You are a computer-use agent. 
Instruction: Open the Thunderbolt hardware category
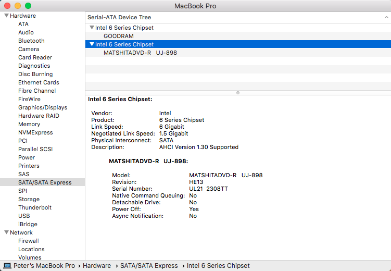pos(35,207)
